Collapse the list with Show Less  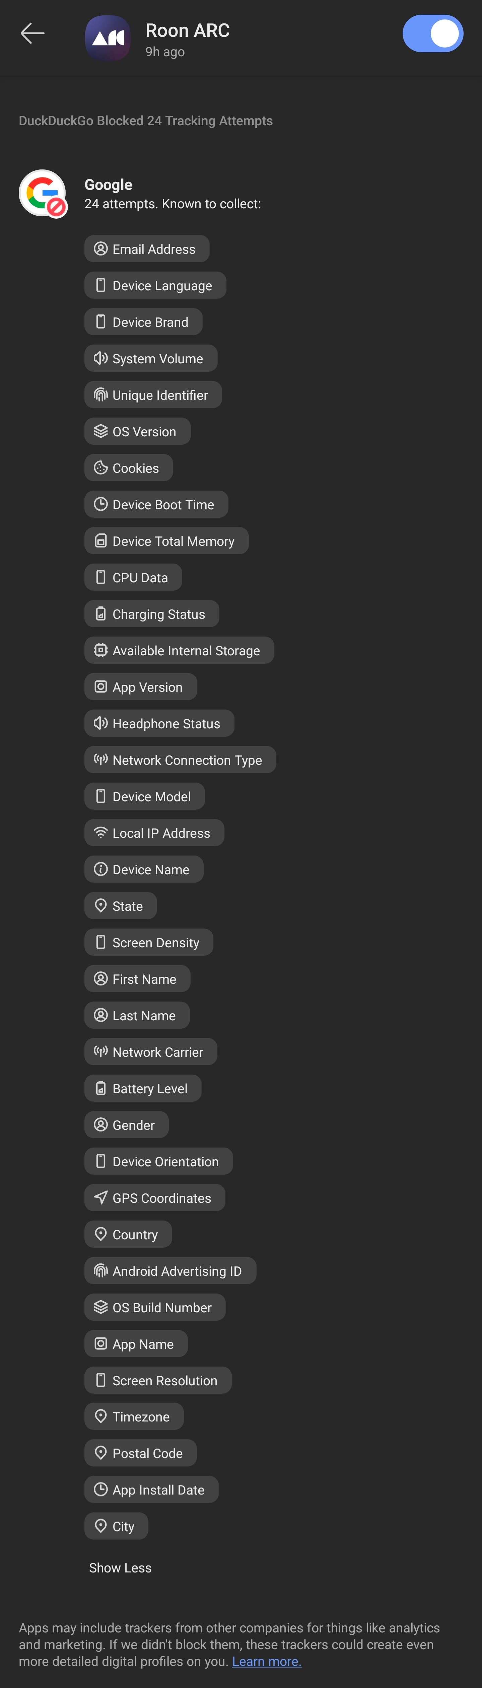(x=120, y=1568)
